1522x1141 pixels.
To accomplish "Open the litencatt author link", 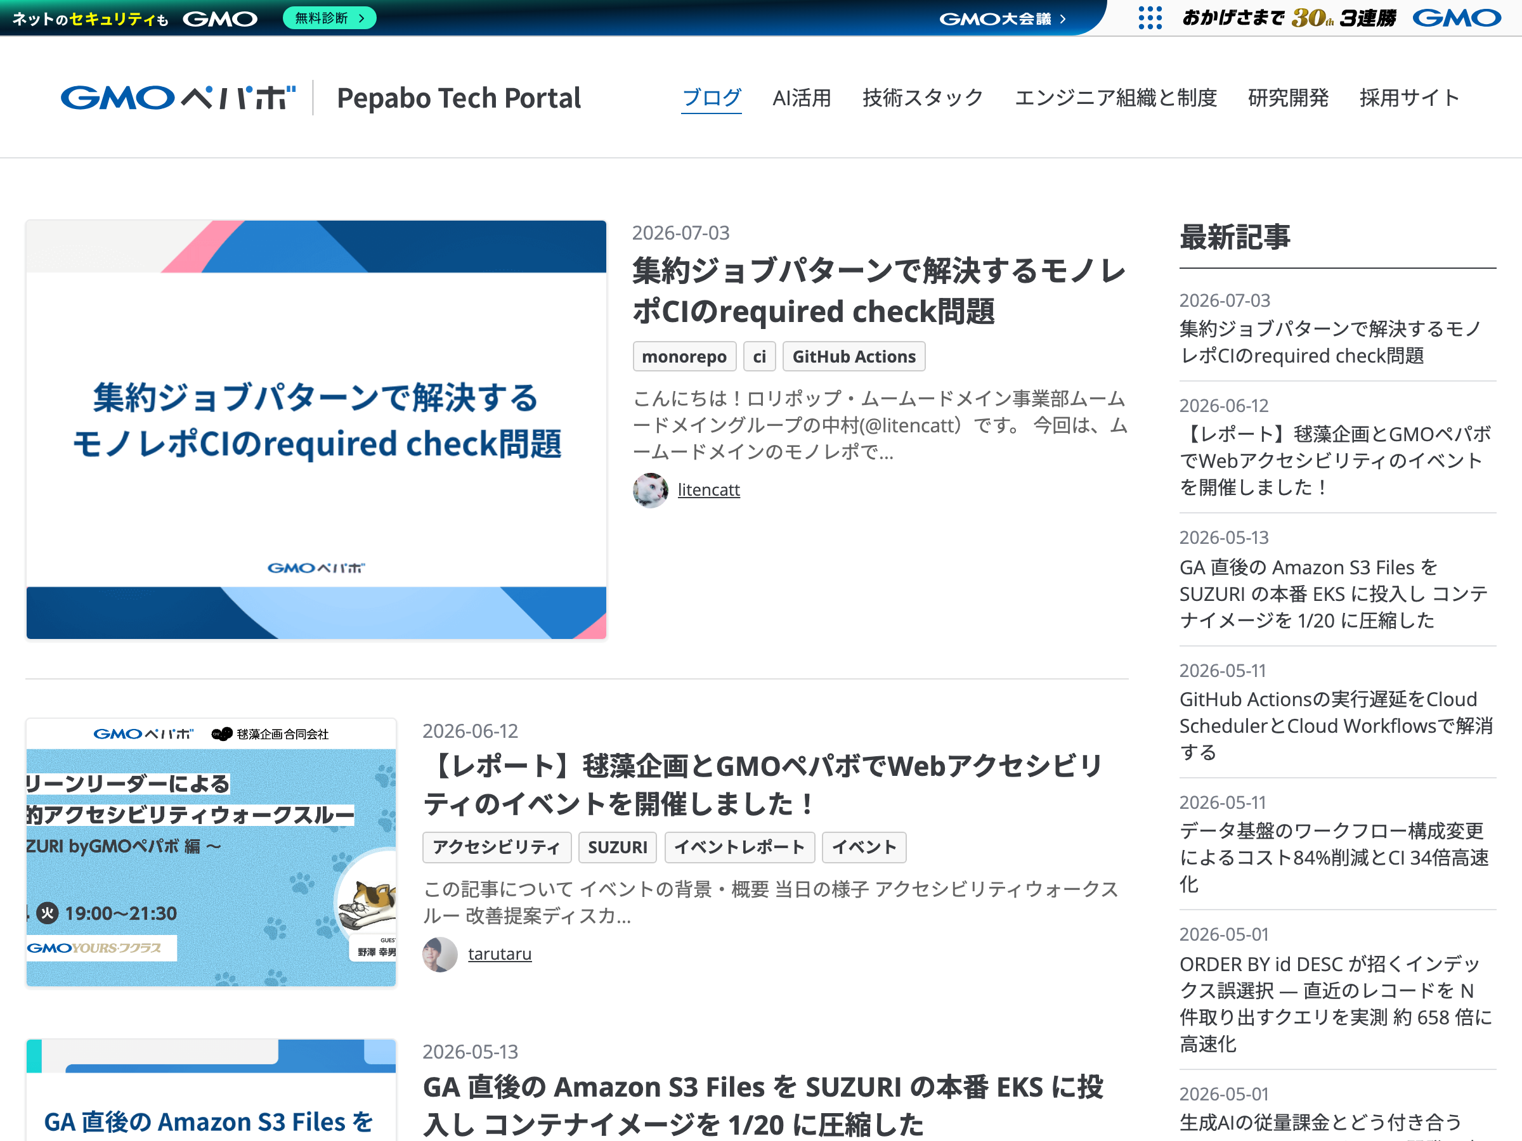I will click(709, 490).
